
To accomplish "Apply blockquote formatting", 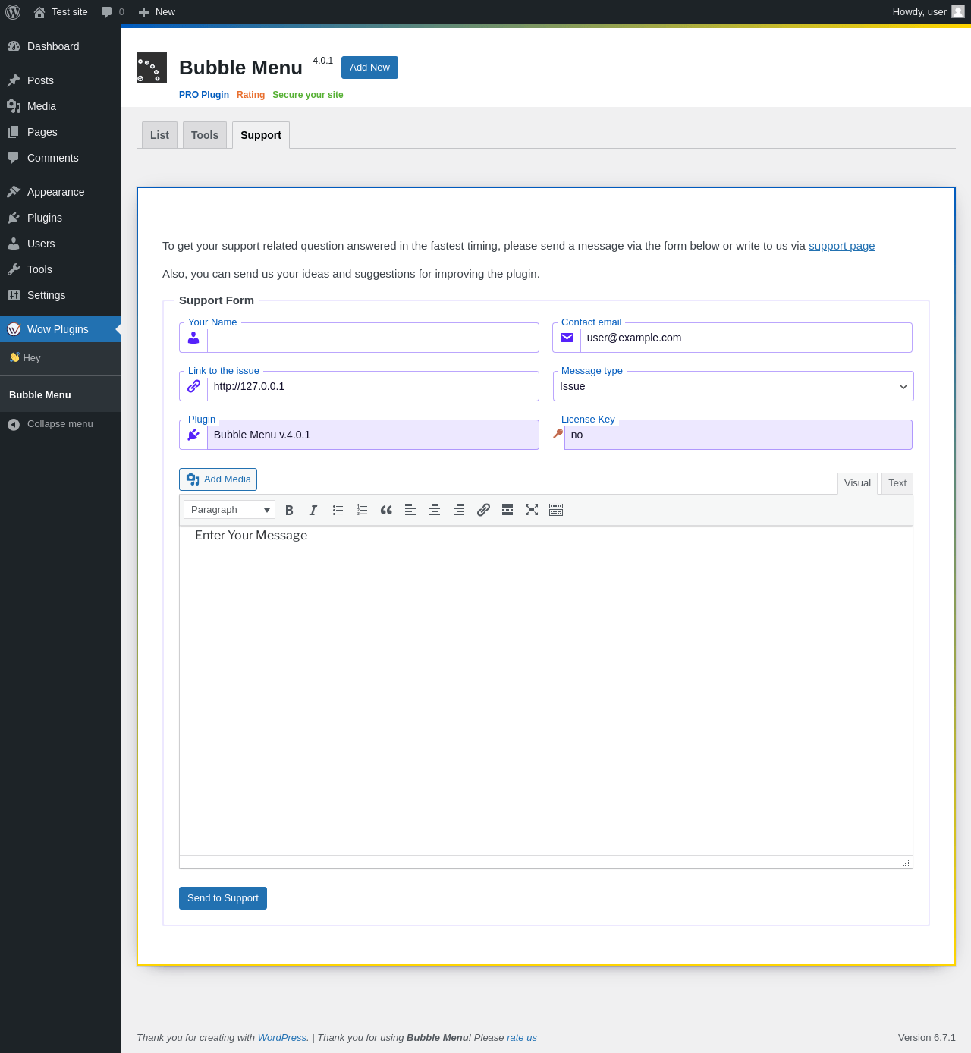I will click(x=386, y=510).
